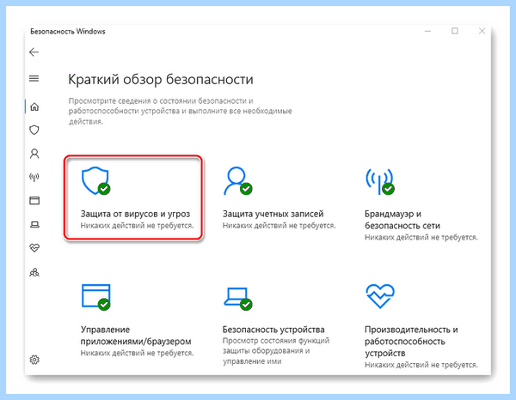The width and height of the screenshot is (516, 400).
Task: Open Управление приложениями/браузером
Action: pyautogui.click(x=136, y=336)
